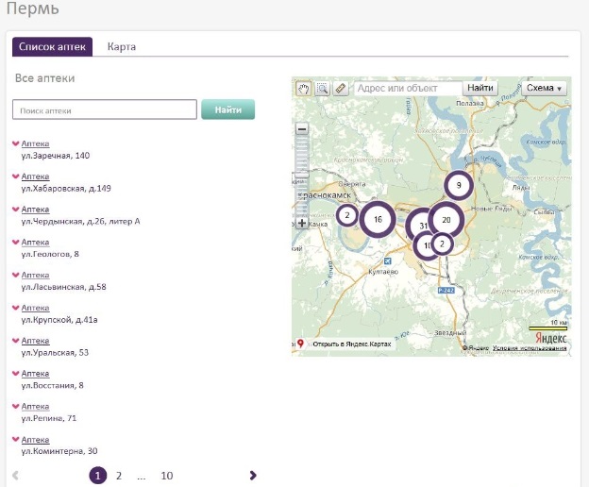Click the cluster marker showing 20 pharmacies

(446, 220)
